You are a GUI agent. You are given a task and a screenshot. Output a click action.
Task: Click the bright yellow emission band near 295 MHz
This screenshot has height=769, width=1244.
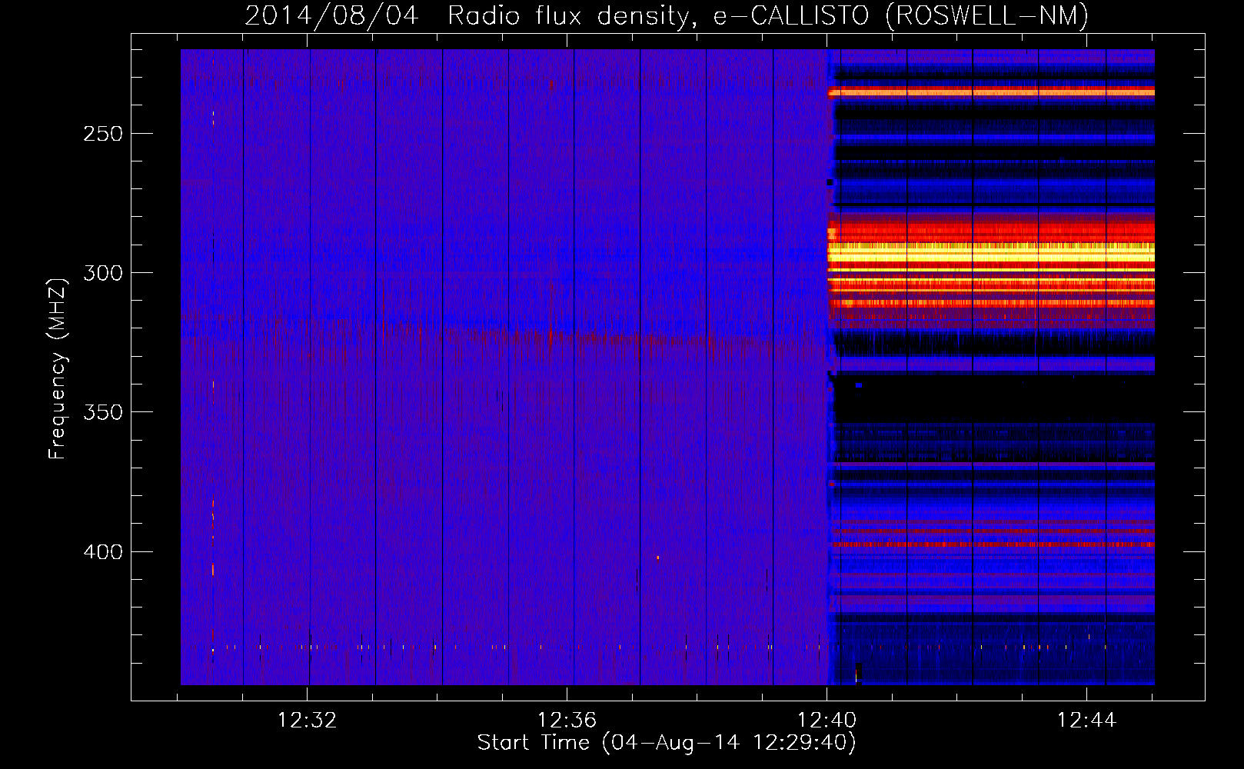991,254
